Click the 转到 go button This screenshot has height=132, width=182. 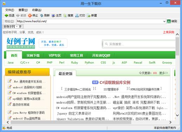172,21
